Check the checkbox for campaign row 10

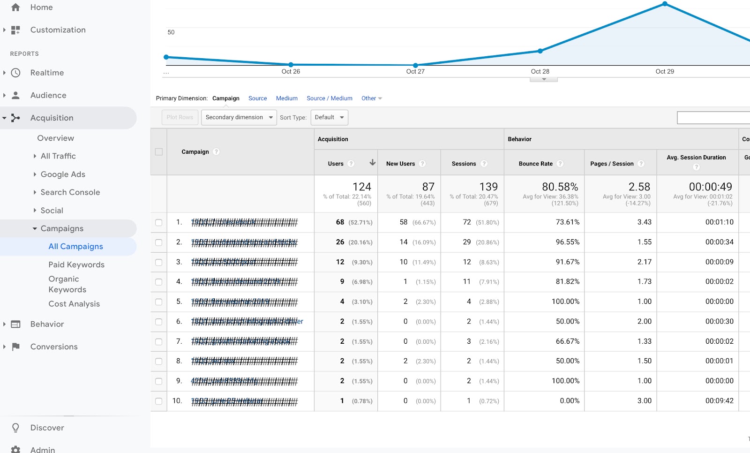point(159,401)
